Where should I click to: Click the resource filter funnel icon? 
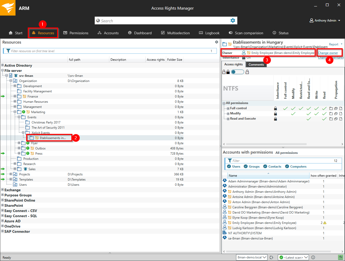pos(8,51)
